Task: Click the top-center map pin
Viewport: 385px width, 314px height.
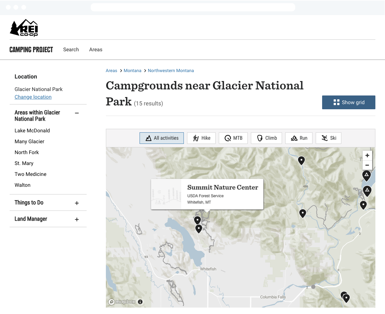Action: [x=301, y=160]
